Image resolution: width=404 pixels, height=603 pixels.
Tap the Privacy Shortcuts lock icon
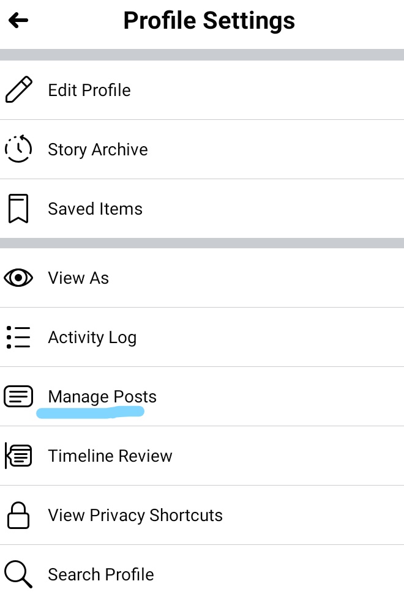(x=18, y=516)
